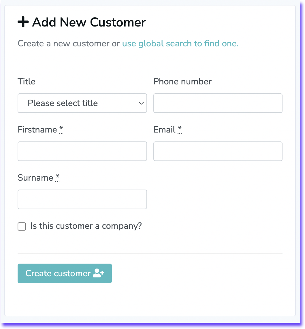Focus the Surname text field

(x=82, y=199)
